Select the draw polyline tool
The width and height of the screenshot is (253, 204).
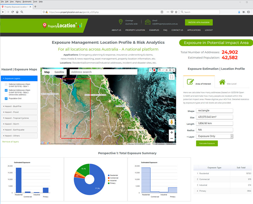point(163,70)
